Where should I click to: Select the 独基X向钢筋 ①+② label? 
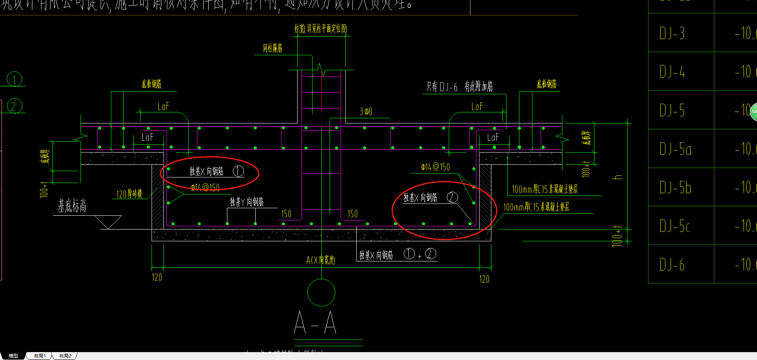point(397,255)
